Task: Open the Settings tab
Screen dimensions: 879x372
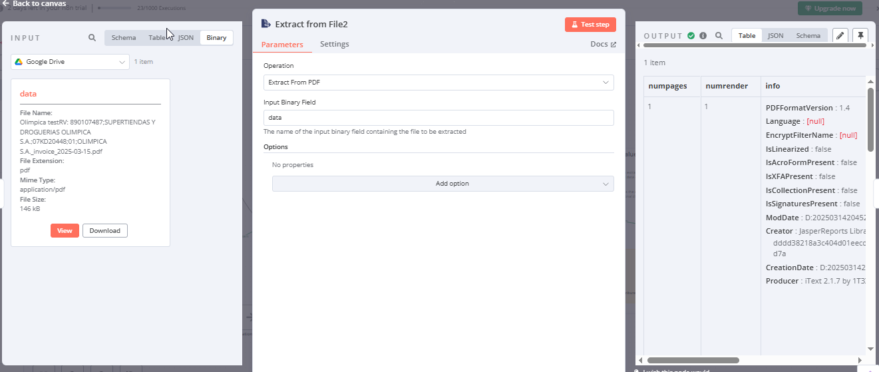Action: [334, 45]
